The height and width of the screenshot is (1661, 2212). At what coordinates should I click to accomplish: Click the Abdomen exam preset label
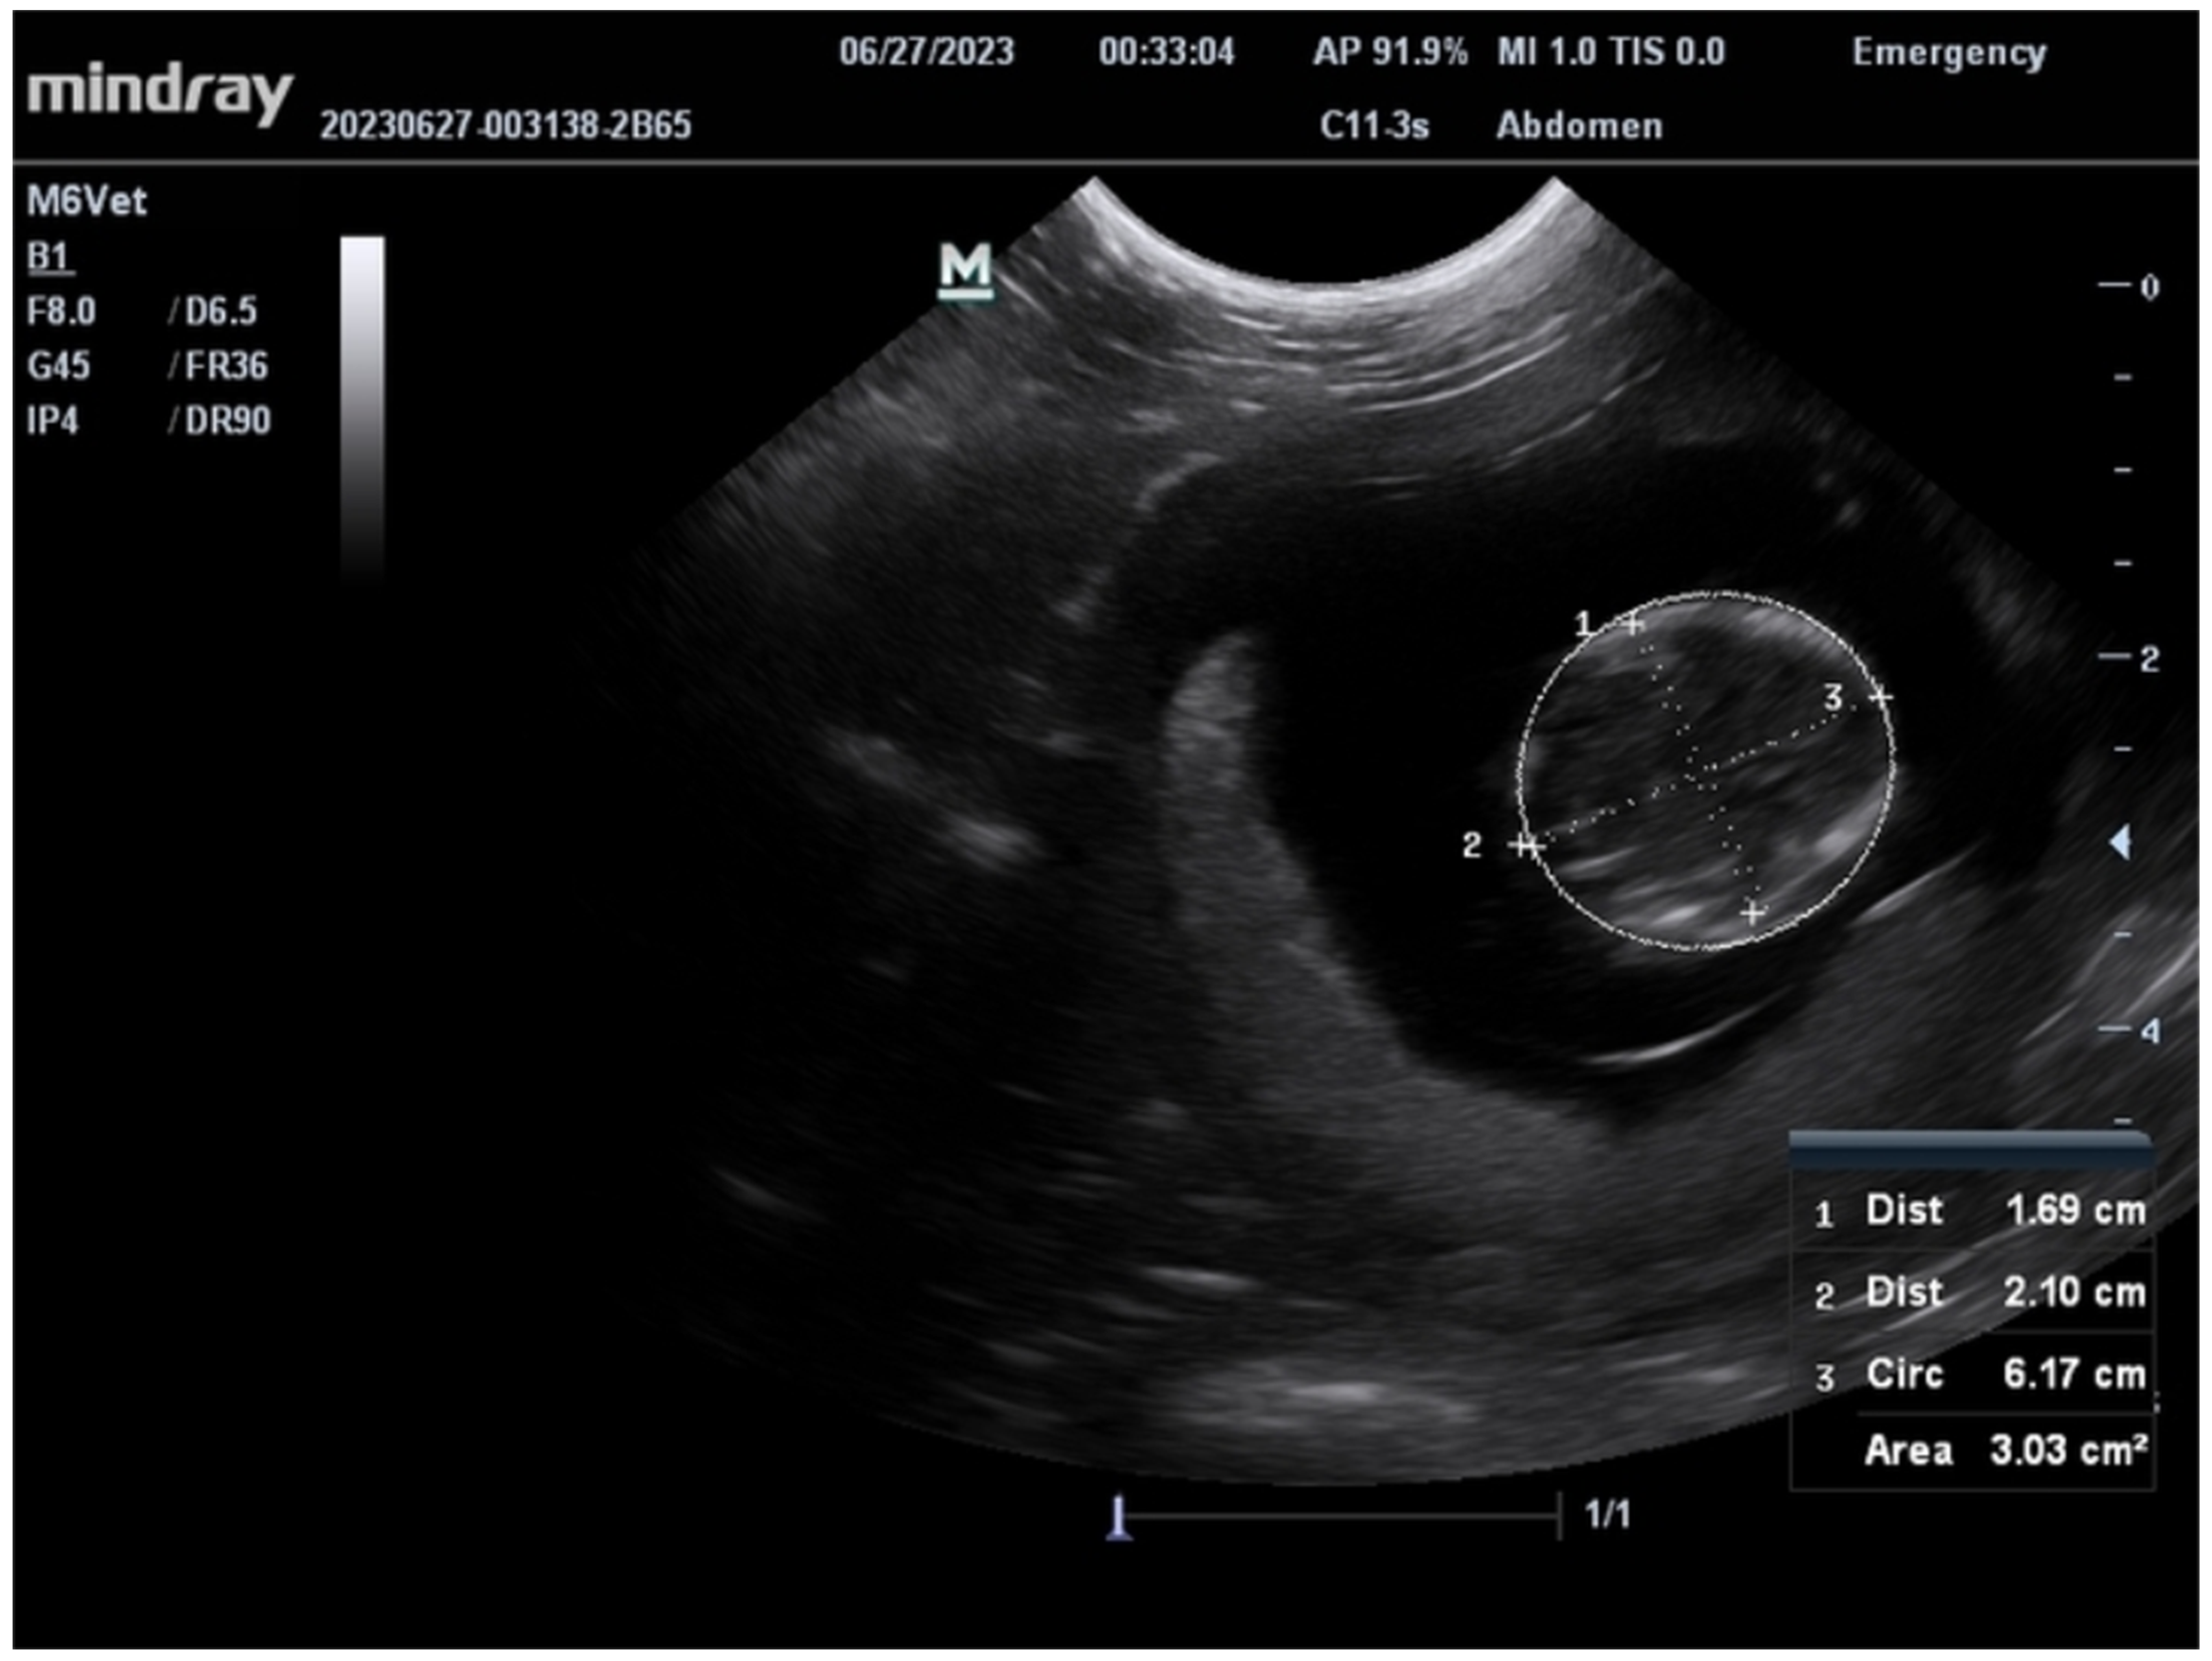point(1579,126)
